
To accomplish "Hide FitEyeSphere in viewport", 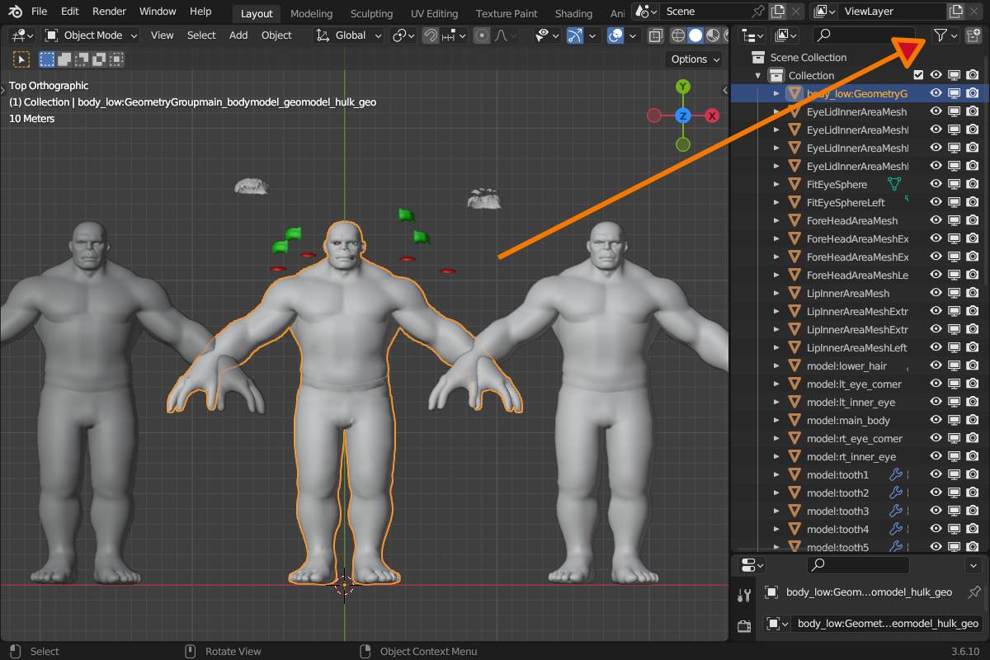I will [936, 184].
